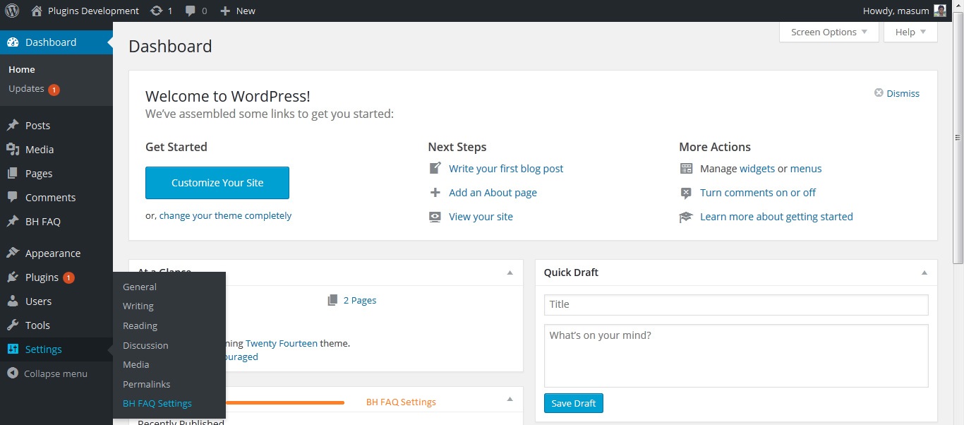Collapse the At a Glance panel
This screenshot has height=425, width=964.
(510, 273)
